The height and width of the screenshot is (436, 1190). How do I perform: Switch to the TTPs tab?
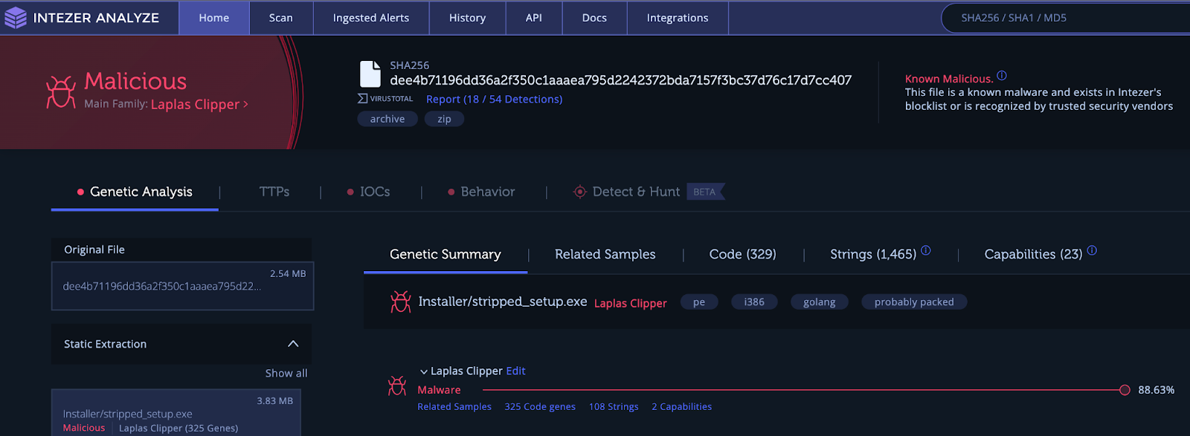pyautogui.click(x=274, y=192)
